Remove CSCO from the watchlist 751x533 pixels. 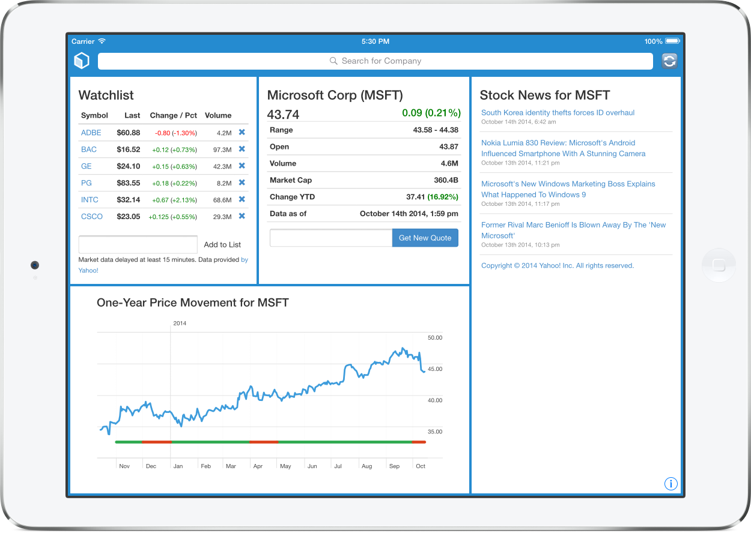click(242, 216)
